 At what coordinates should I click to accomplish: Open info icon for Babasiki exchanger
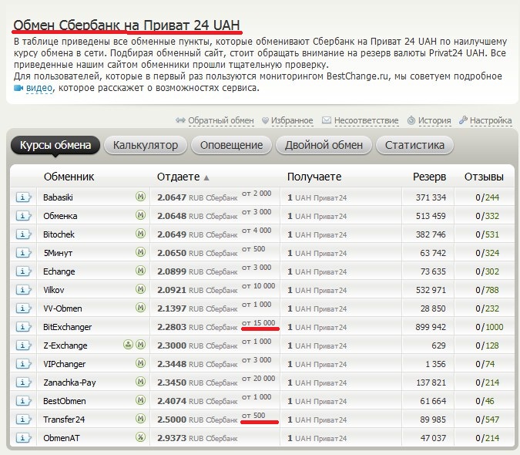coord(23,197)
